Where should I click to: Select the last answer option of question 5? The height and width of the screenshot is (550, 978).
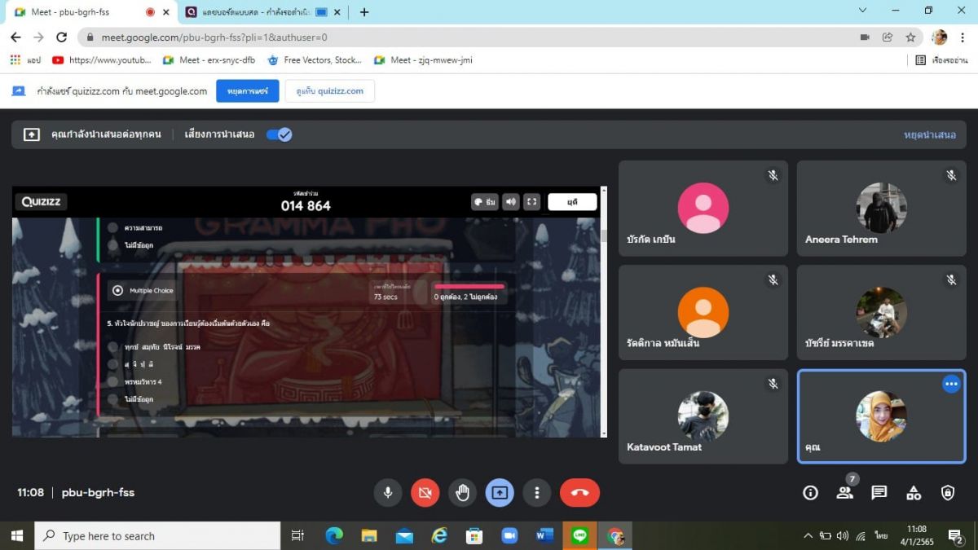113,399
